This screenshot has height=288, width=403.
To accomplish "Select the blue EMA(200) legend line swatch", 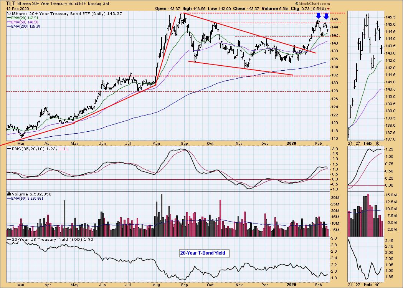I will 9,26.
